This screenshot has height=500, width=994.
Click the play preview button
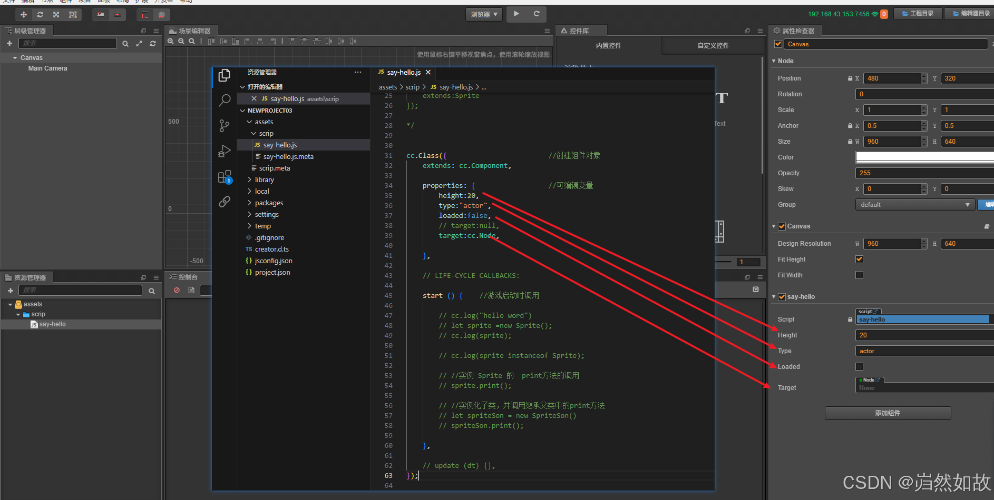517,14
